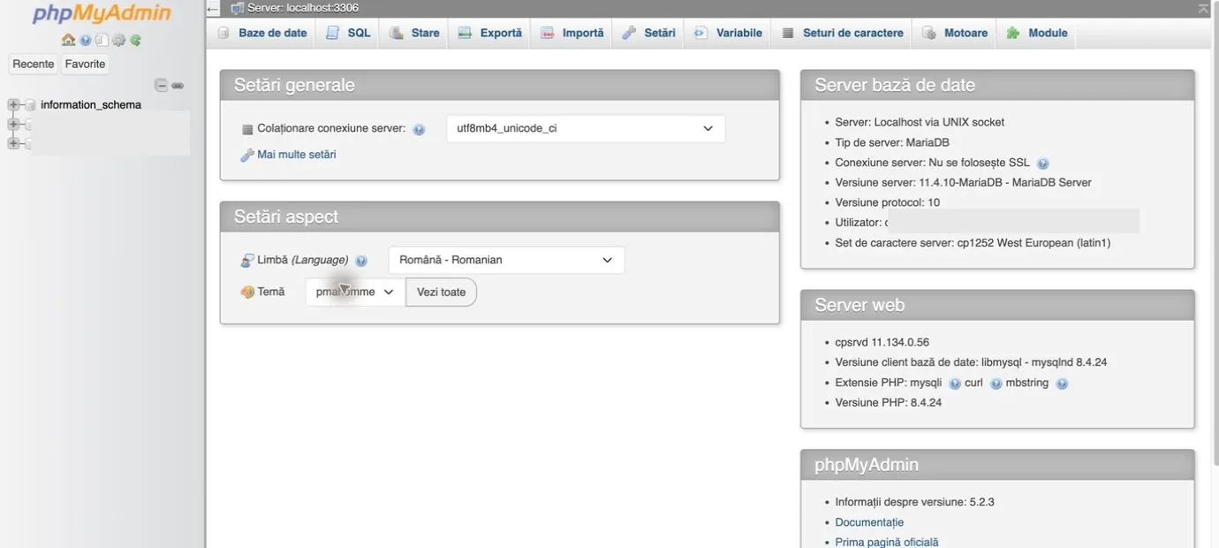1219x548 pixels.
Task: Switch to the Variabile tab
Action: click(728, 33)
